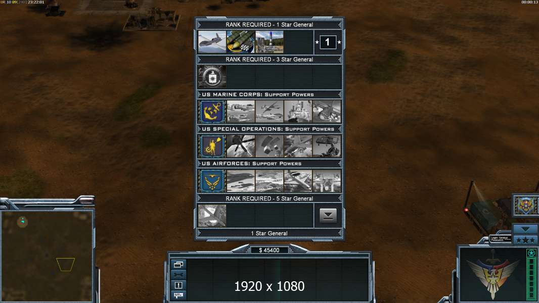Click the green star power meter

point(531,275)
